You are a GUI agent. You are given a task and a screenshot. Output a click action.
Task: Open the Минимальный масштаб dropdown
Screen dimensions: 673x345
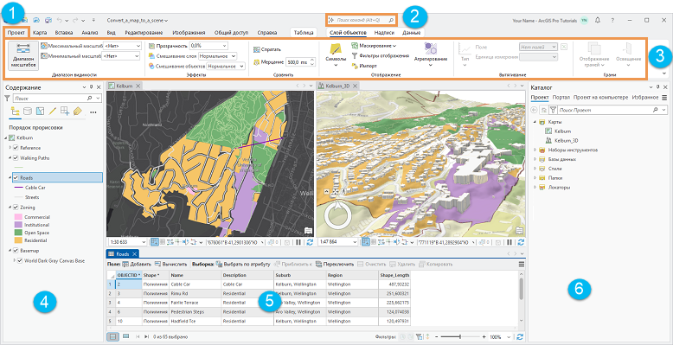click(137, 56)
